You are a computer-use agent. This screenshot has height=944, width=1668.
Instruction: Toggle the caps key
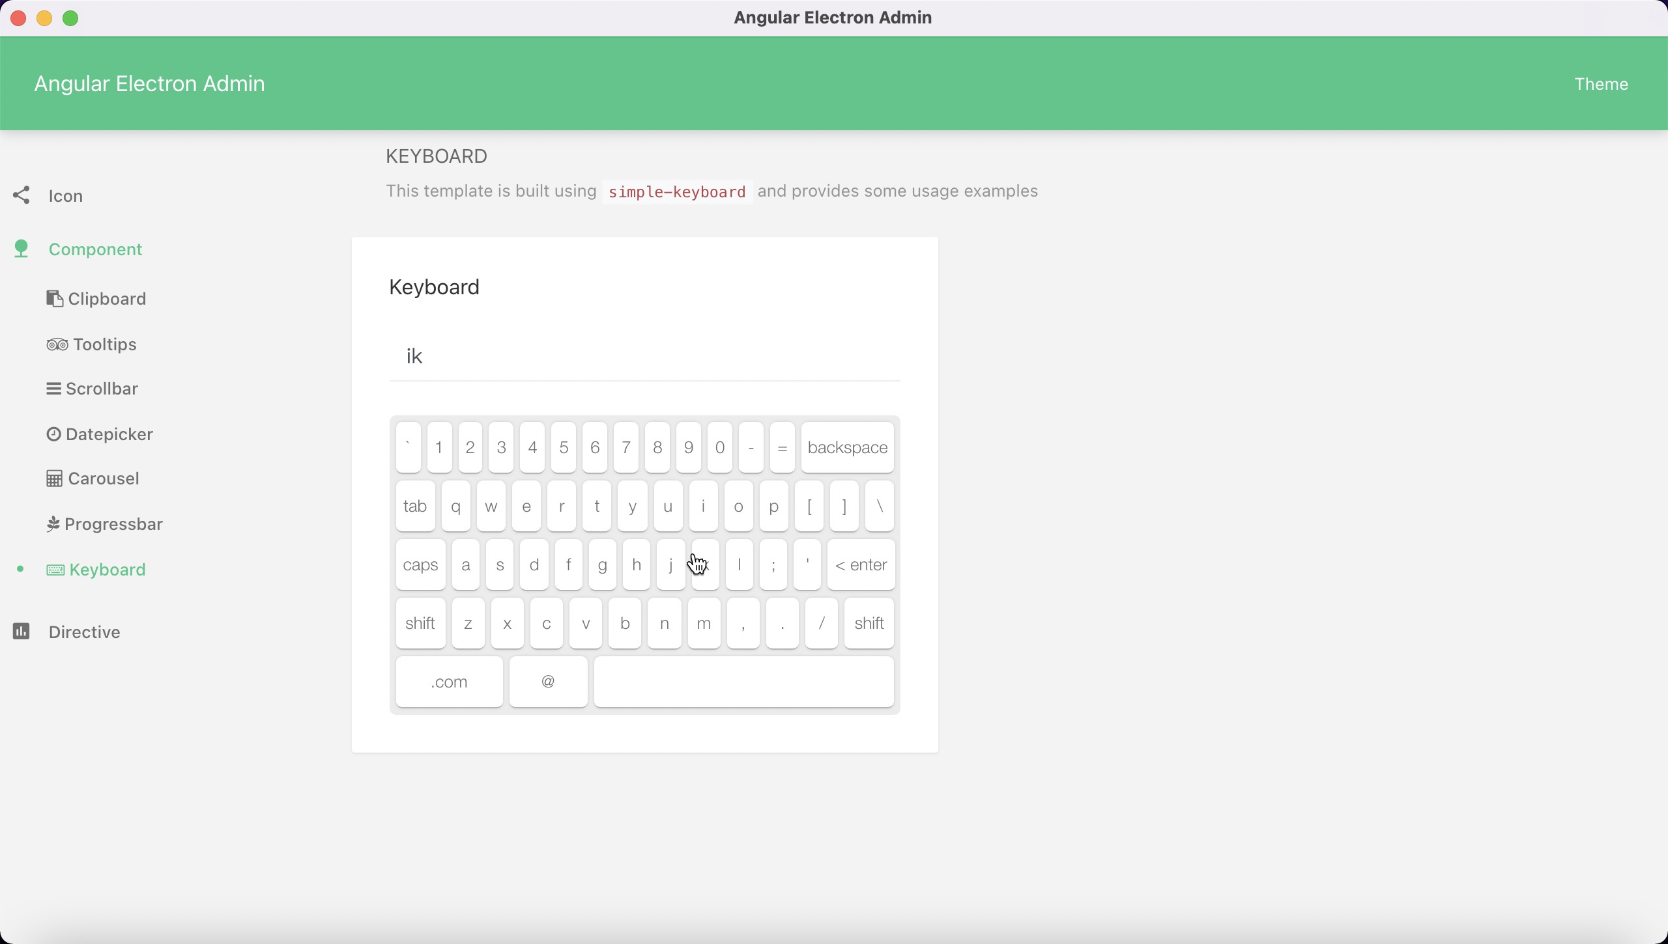click(x=420, y=564)
